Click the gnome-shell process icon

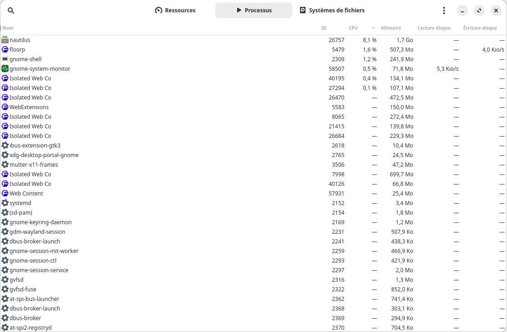pyautogui.click(x=5, y=59)
